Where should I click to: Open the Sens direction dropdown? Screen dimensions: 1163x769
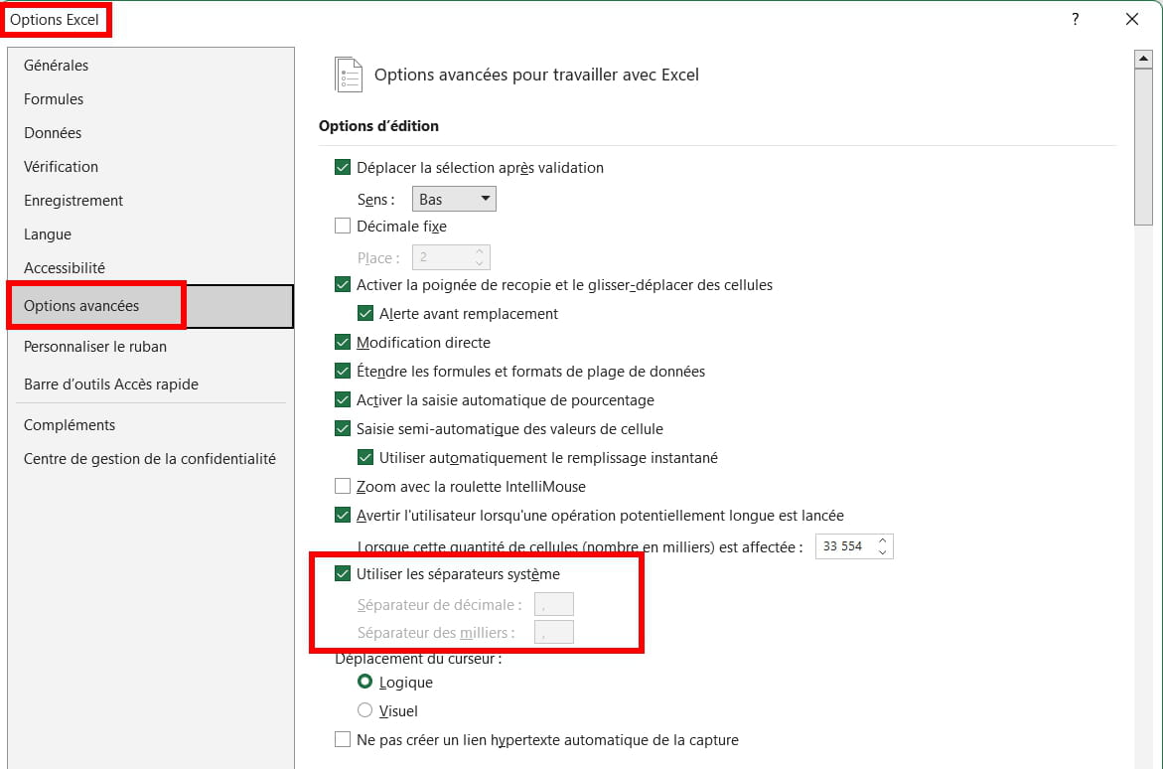[454, 199]
